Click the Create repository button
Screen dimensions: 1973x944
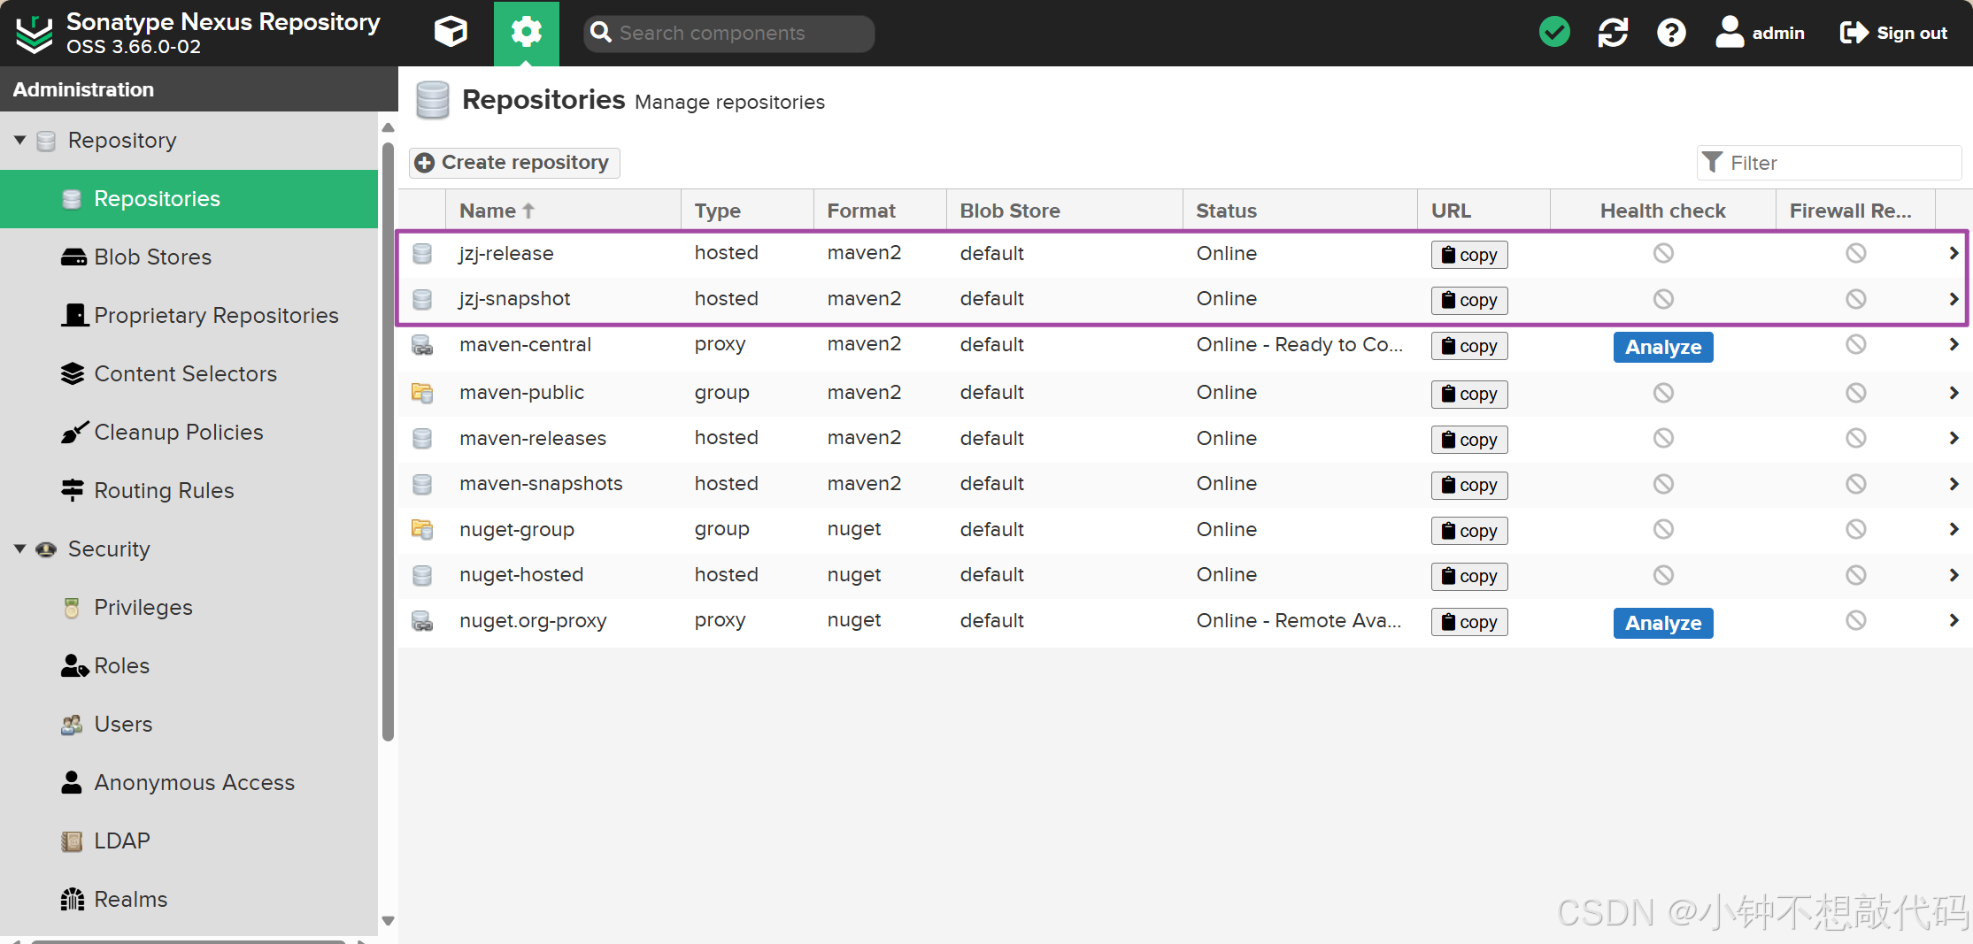click(x=514, y=163)
